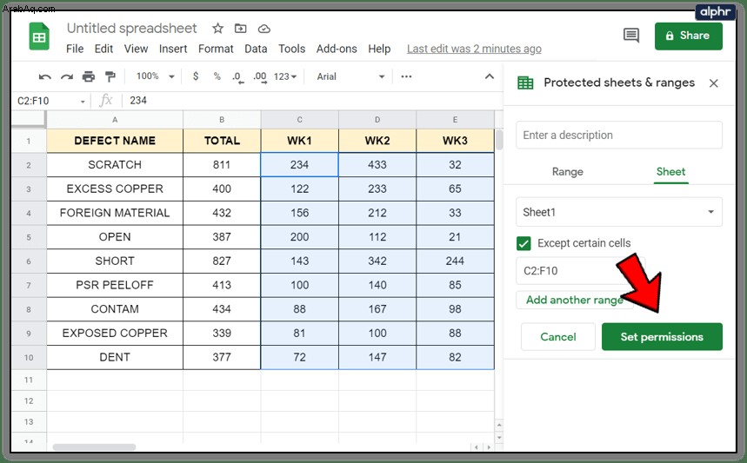Open the Arial font dropdown

tap(350, 76)
